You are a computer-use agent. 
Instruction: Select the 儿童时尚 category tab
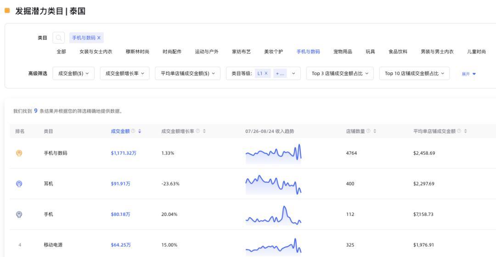476,51
